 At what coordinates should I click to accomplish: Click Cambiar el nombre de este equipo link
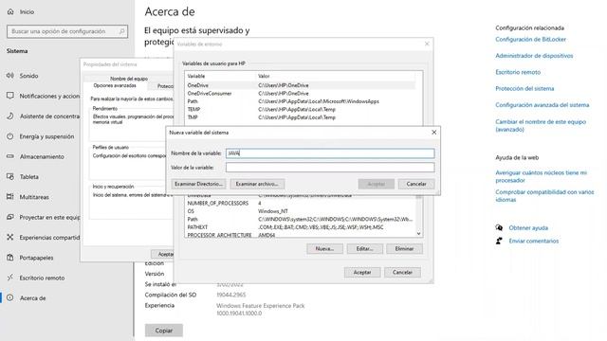coord(541,125)
